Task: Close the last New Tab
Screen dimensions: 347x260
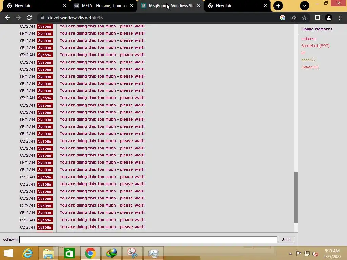Action: [265, 6]
